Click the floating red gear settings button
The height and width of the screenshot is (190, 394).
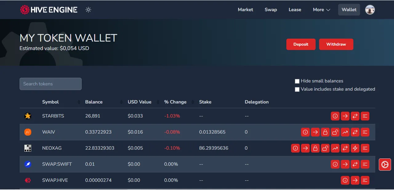(385, 164)
